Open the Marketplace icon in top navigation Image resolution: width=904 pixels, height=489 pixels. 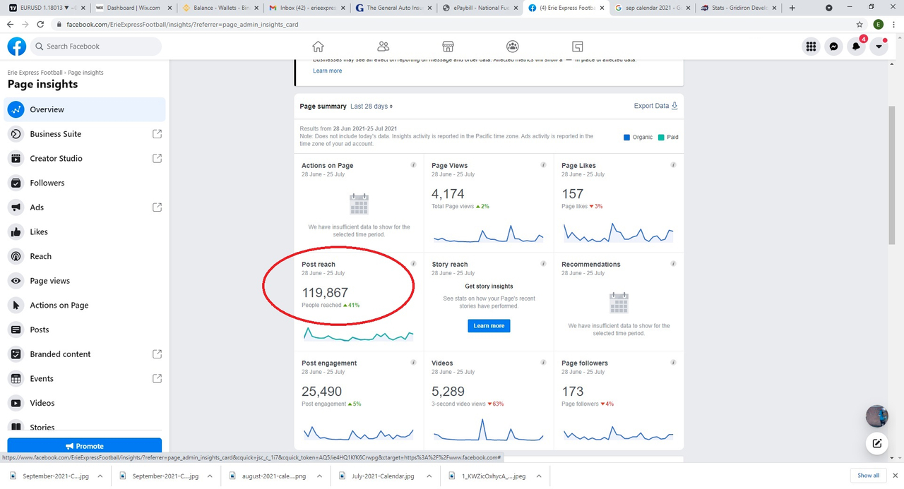tap(448, 47)
